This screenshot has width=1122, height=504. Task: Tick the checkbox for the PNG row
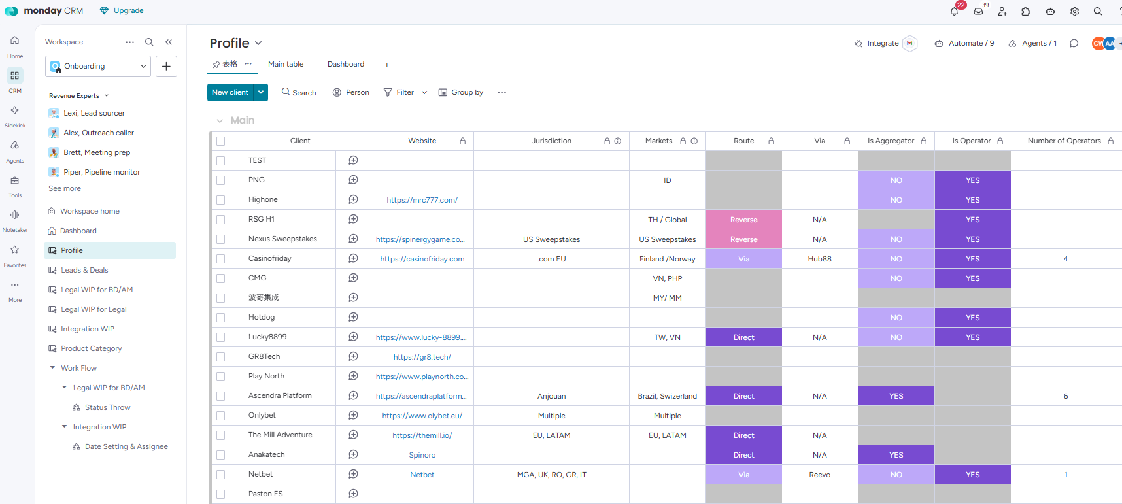tap(220, 180)
